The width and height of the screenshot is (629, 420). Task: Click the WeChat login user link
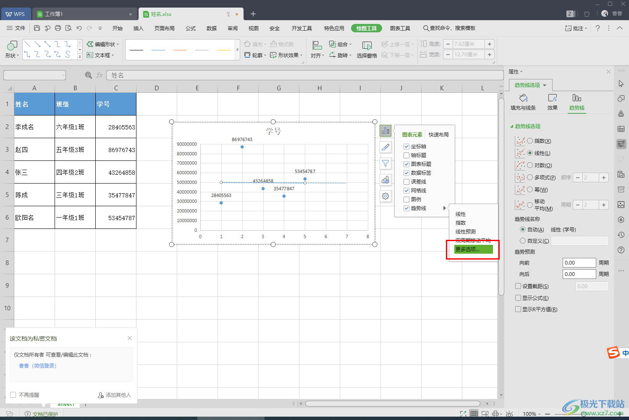click(x=38, y=366)
